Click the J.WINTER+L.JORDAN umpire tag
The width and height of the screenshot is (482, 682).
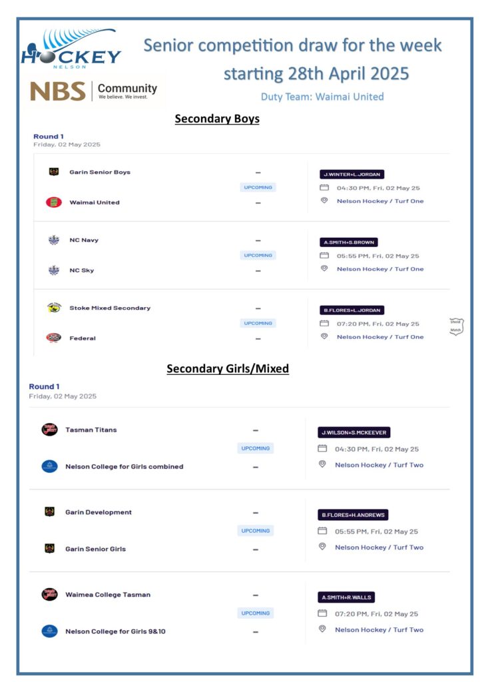coord(352,174)
